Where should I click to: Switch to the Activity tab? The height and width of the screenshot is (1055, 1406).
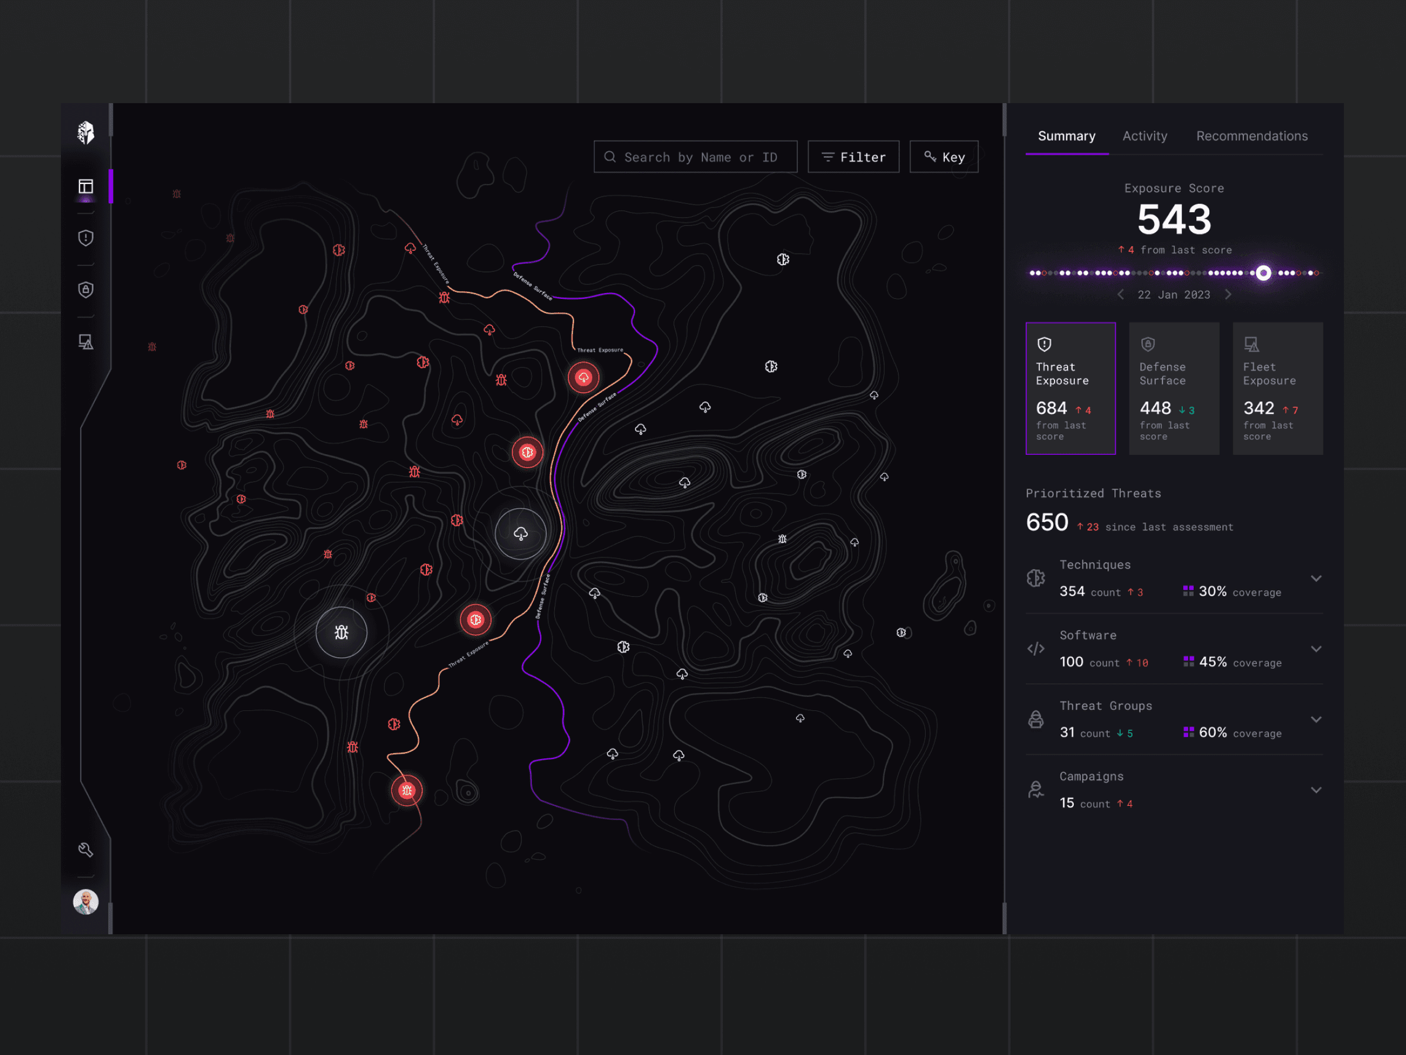point(1145,136)
